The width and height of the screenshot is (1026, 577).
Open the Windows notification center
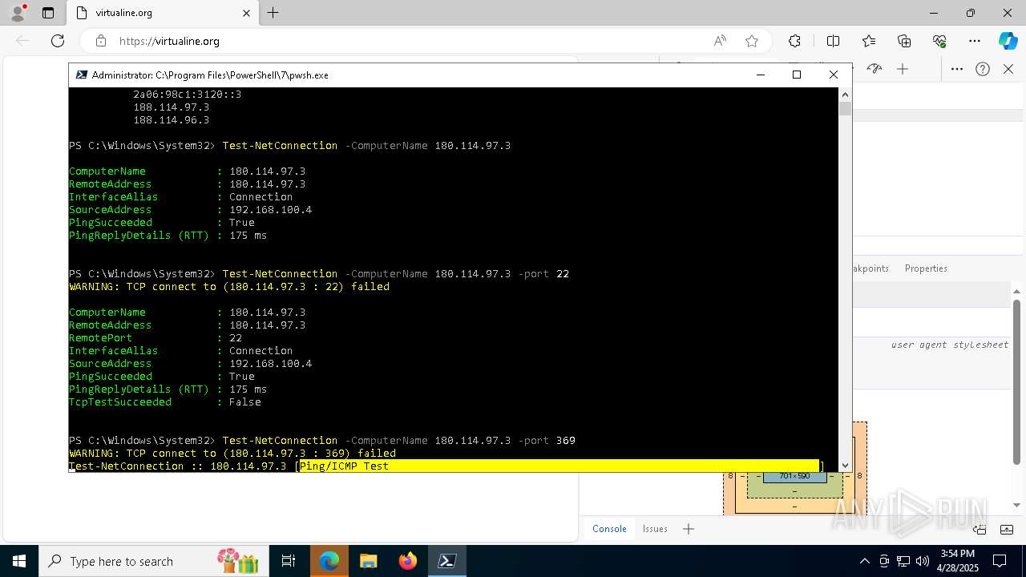pyautogui.click(x=1000, y=561)
